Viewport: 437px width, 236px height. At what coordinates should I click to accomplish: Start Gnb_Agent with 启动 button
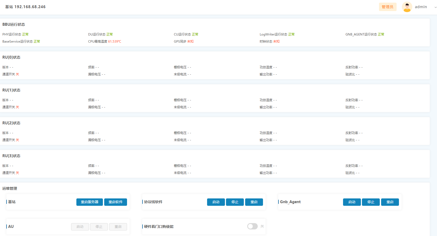352,202
